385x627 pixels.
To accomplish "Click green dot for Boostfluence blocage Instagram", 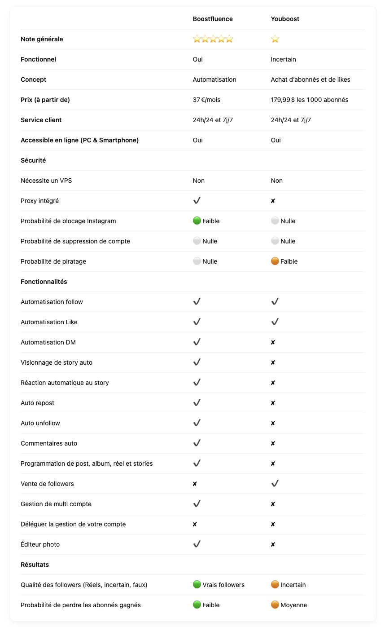I will point(197,221).
